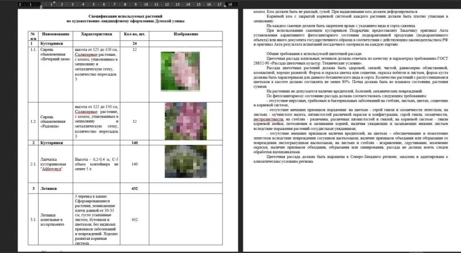
Task: Click the paragraph starting 'Корневой ком с закрытой корневой'
Action: click(x=351, y=19)
